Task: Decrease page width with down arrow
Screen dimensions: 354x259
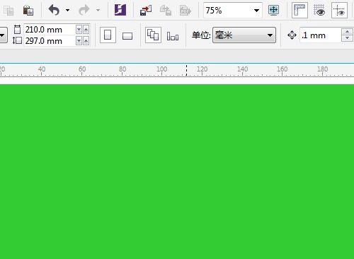Action: 79,30
